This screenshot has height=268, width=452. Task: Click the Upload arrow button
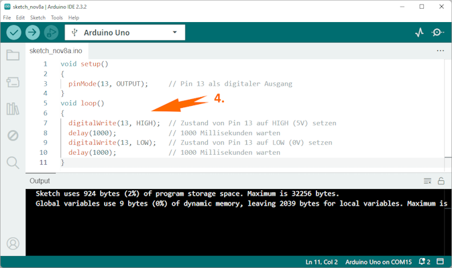[x=33, y=33]
